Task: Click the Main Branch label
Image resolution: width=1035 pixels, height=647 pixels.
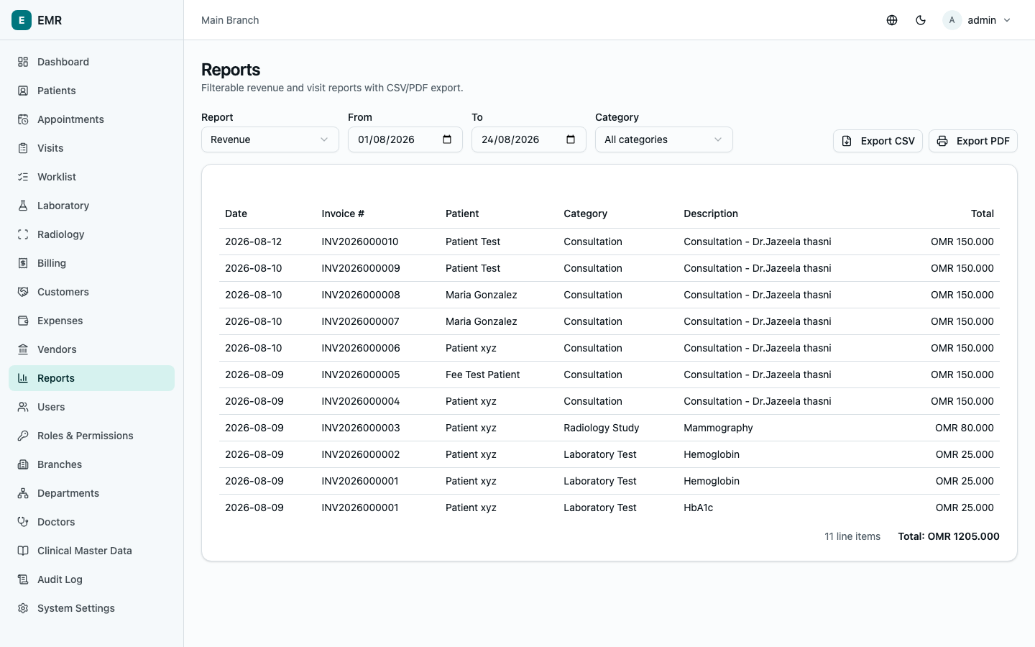Action: [230, 20]
